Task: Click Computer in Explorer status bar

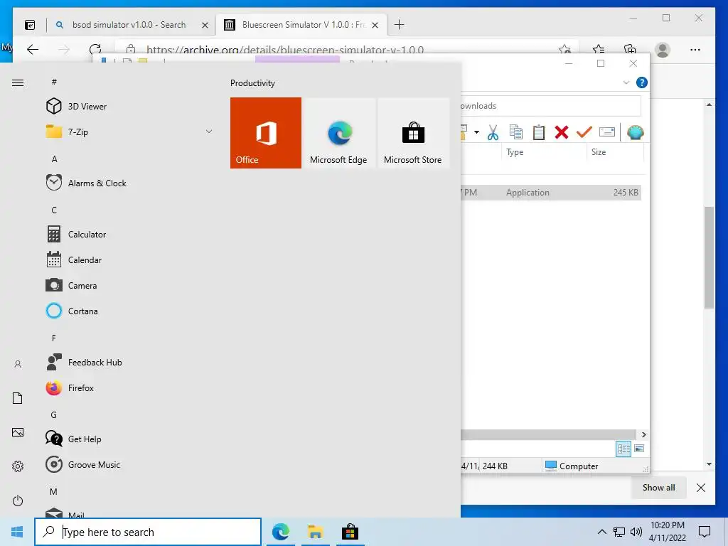Action: click(x=572, y=466)
